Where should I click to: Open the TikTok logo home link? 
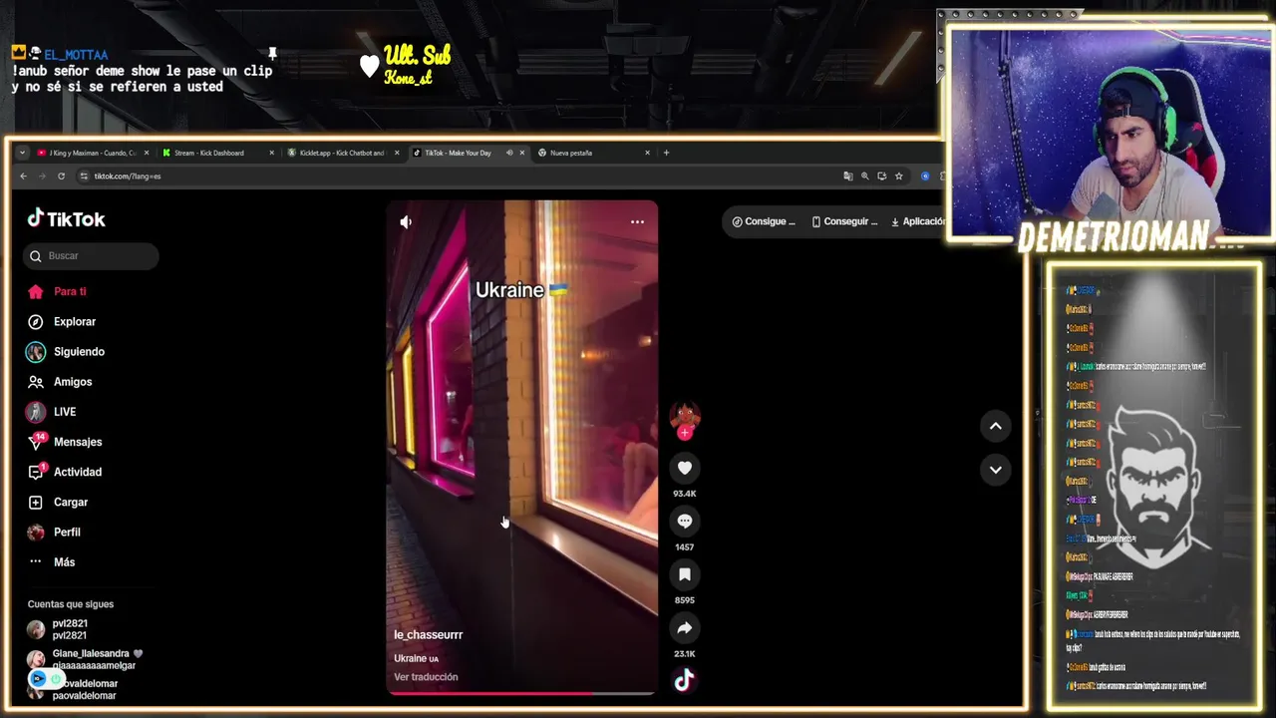[x=66, y=219]
